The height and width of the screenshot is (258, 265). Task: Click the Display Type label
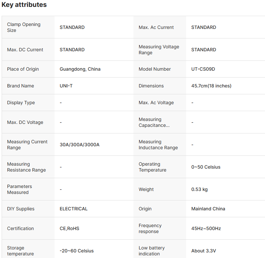point(21,103)
